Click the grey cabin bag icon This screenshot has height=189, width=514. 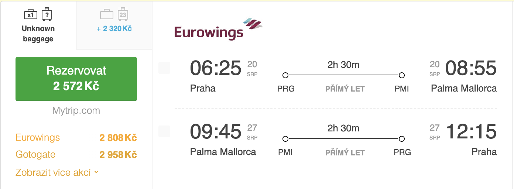[107, 14]
